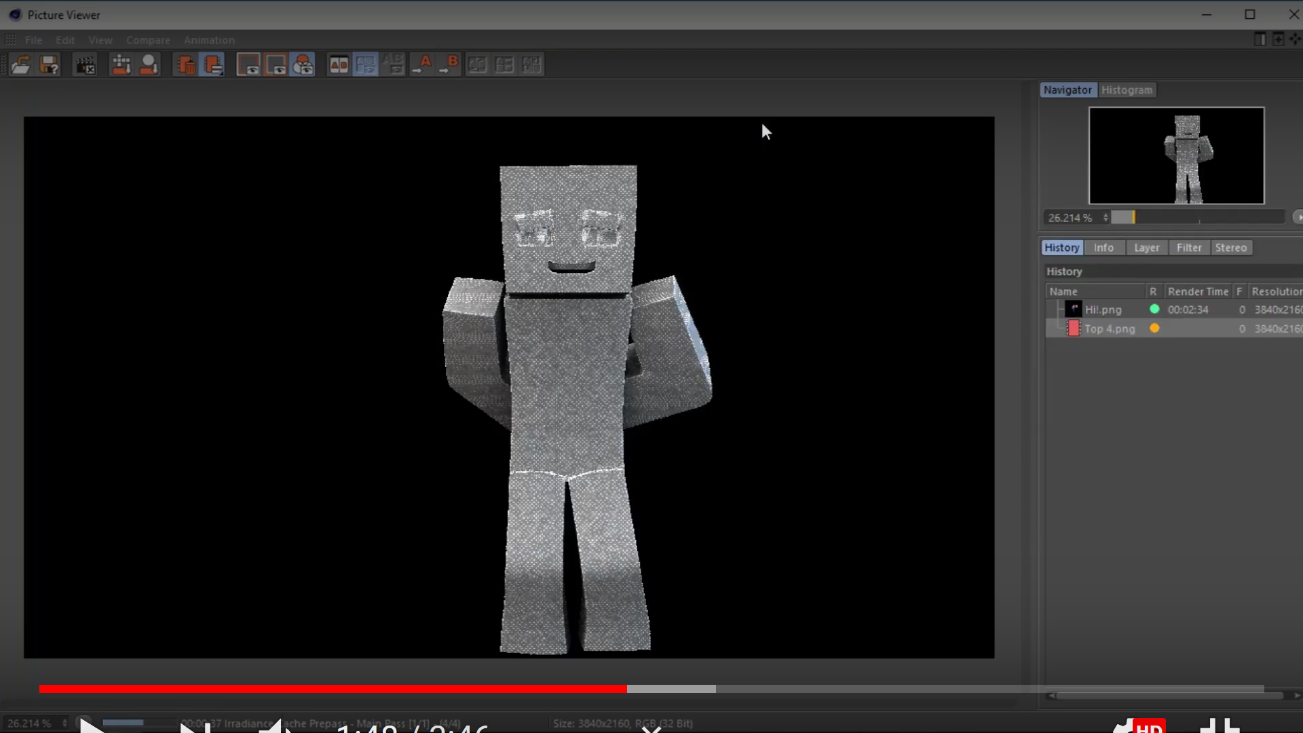
Task: Enable AB Compare mode icon
Action: click(339, 64)
